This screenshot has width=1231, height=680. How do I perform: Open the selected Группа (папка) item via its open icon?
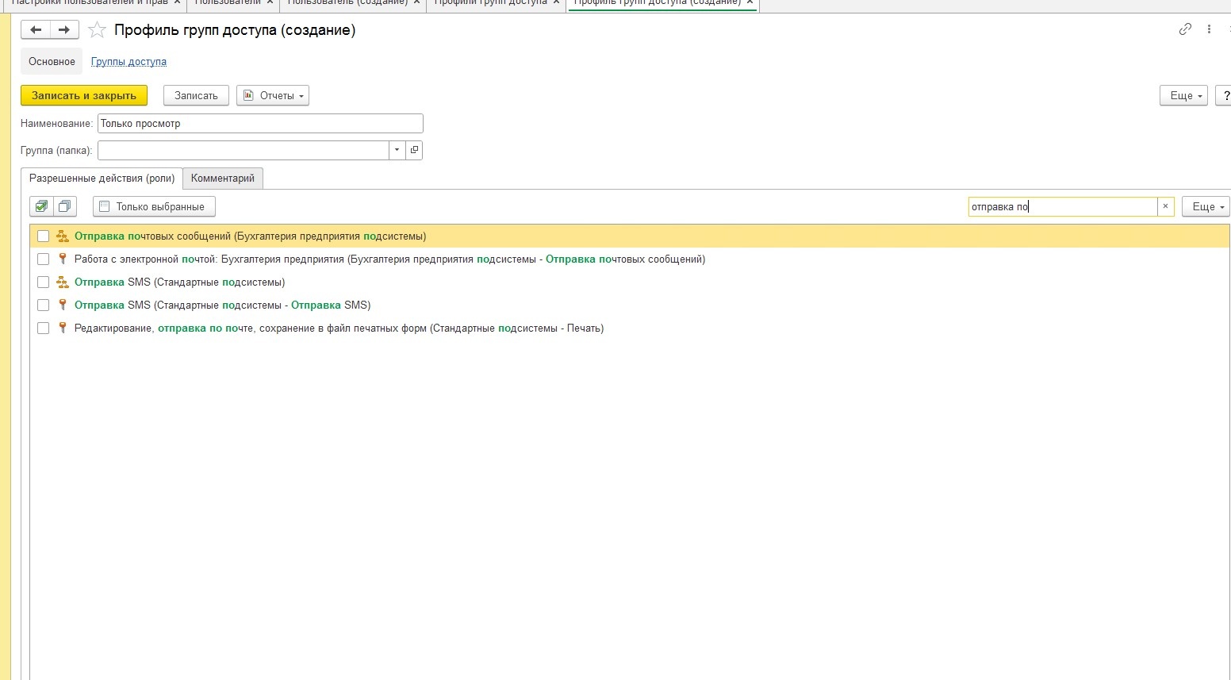pyautogui.click(x=414, y=150)
